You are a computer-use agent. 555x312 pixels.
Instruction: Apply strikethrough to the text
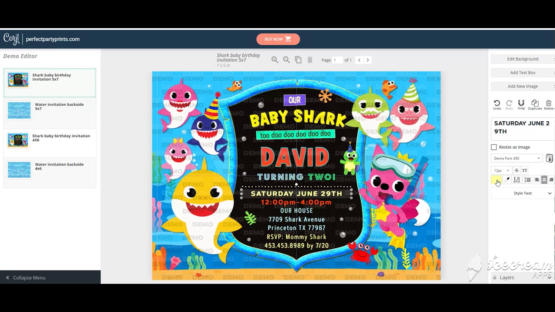pos(516,170)
